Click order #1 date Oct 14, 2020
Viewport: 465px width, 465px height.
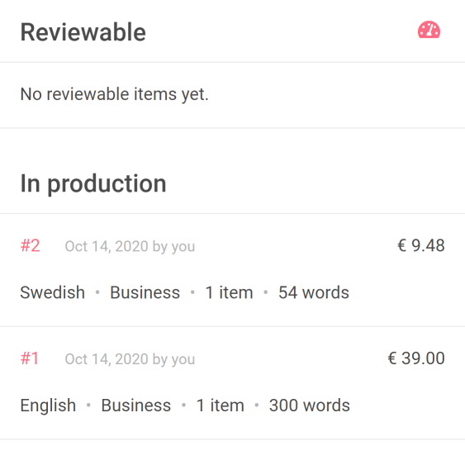pyautogui.click(x=107, y=359)
